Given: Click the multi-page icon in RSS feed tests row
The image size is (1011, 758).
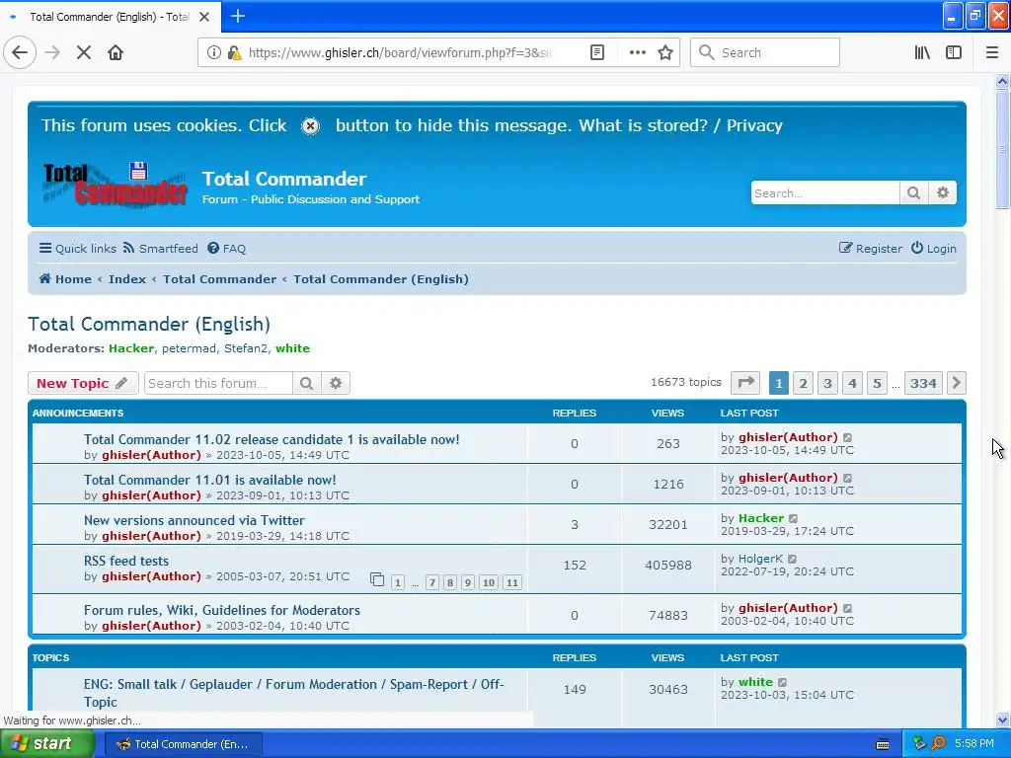Looking at the screenshot, I should pos(377,580).
